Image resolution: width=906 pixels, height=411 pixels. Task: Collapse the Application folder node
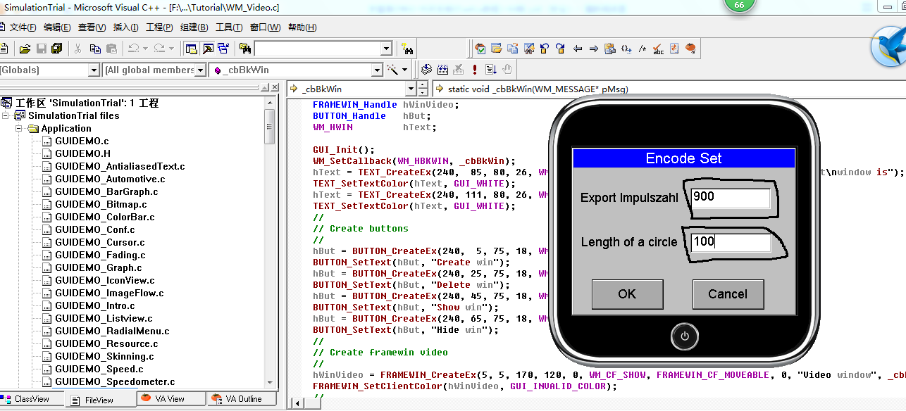pyautogui.click(x=19, y=128)
